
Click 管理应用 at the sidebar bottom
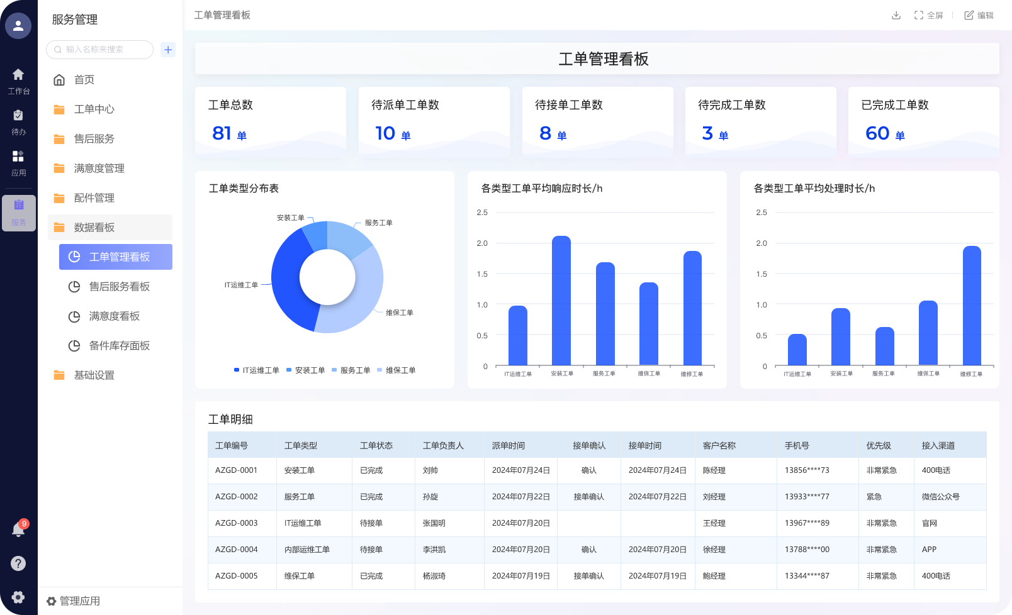tap(74, 601)
